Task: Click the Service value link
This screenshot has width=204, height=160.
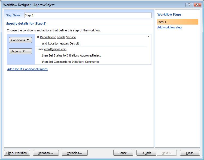Action: coord(71,37)
